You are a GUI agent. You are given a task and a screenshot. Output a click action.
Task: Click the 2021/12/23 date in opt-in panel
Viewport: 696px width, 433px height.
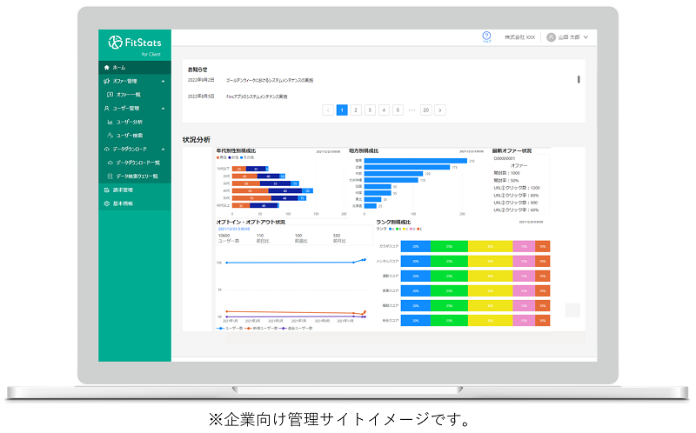(x=234, y=229)
